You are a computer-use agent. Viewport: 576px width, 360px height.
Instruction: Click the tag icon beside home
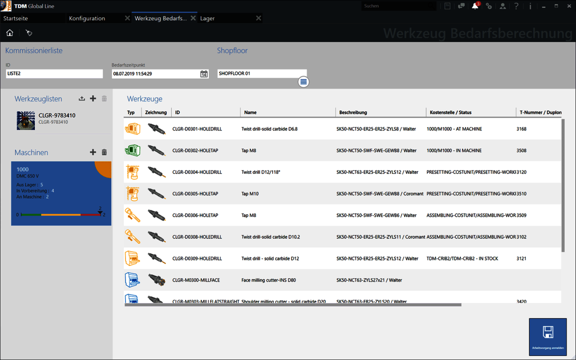[29, 33]
